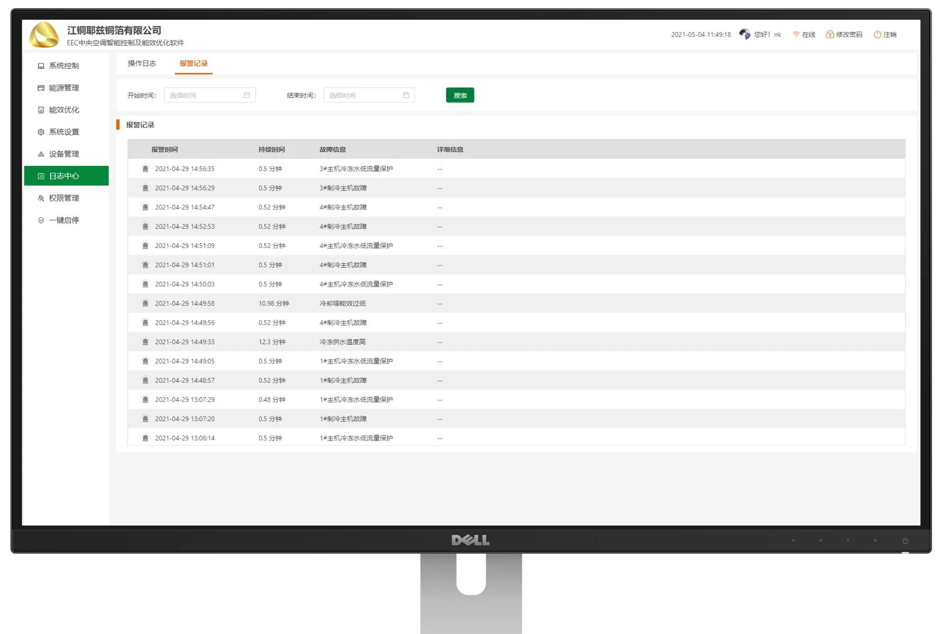Viewport: 942px width, 634px height.
Task: Select 能效优化 in the sidebar
Action: tap(63, 110)
